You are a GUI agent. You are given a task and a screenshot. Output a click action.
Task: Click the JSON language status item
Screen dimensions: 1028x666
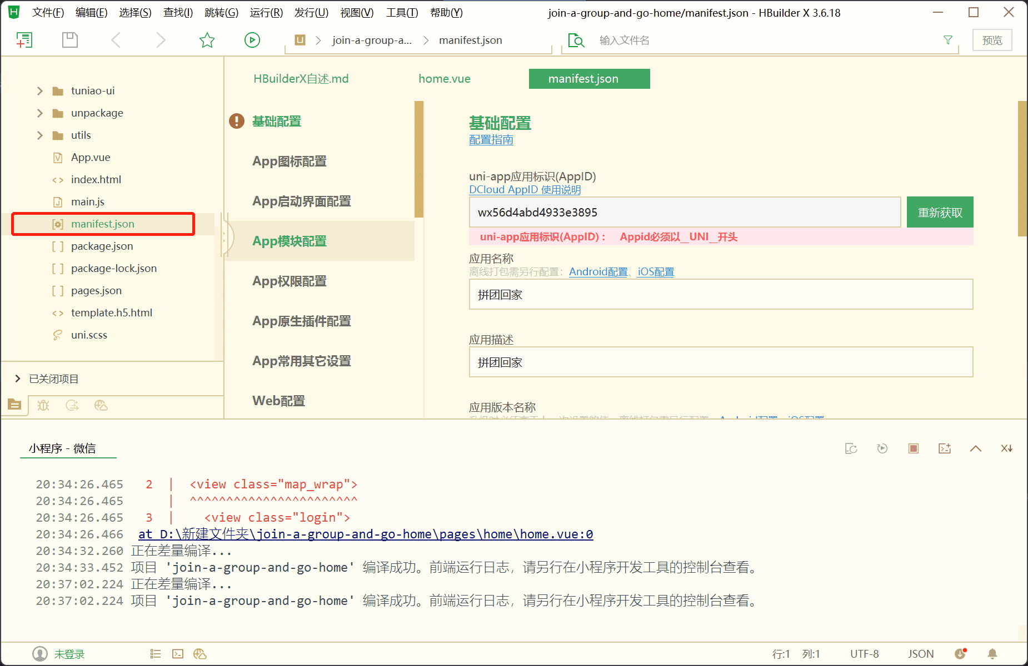(x=921, y=654)
